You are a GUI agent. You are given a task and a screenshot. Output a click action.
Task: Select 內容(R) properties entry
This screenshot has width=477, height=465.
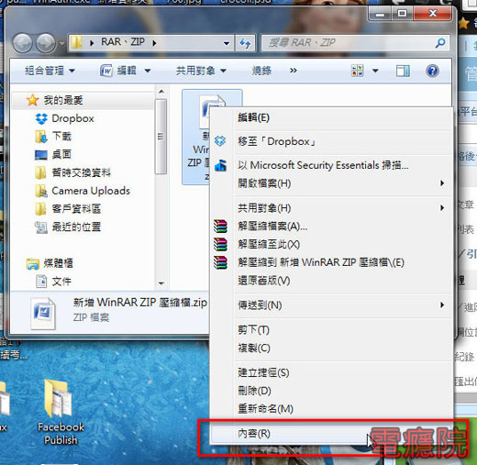[331, 434]
